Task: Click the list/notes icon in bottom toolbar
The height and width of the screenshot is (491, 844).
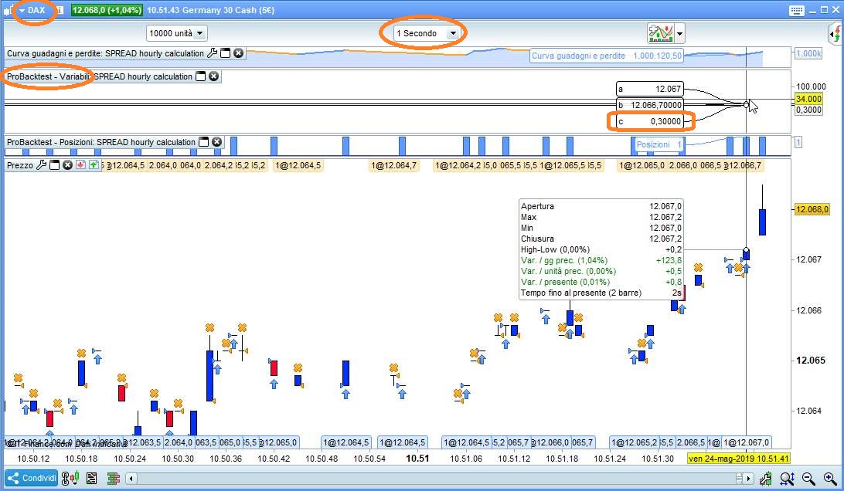Action: click(x=91, y=478)
